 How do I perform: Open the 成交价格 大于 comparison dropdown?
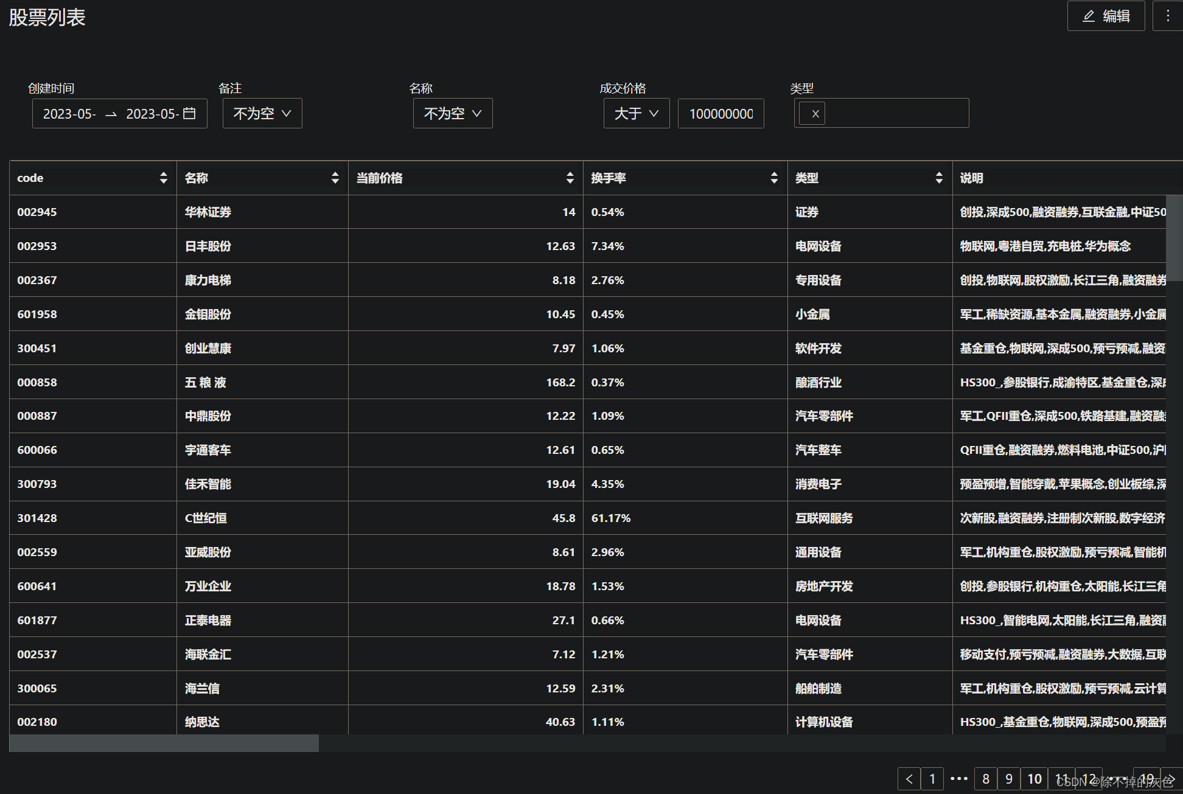click(636, 114)
